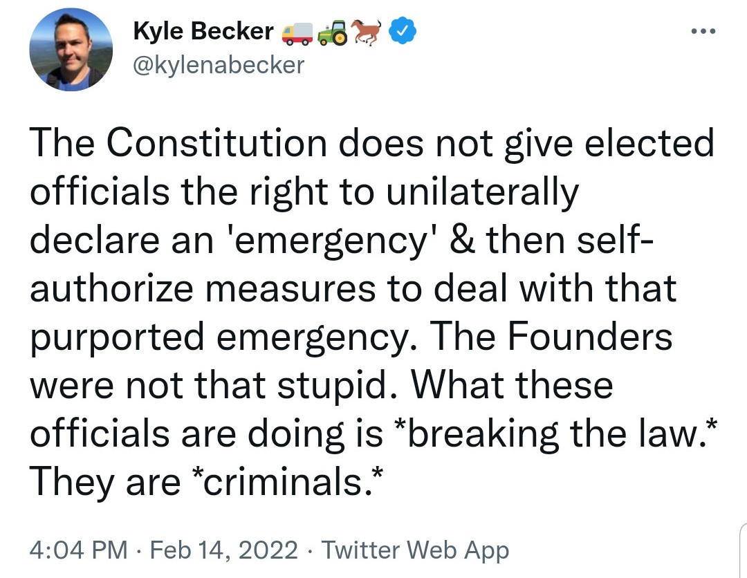Click the 4:04 PM timestamp
This screenshot has width=747, height=578.
click(x=78, y=550)
